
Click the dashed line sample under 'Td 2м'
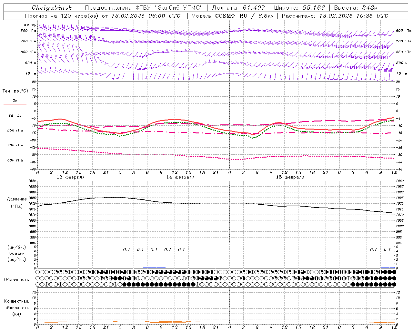(15, 119)
